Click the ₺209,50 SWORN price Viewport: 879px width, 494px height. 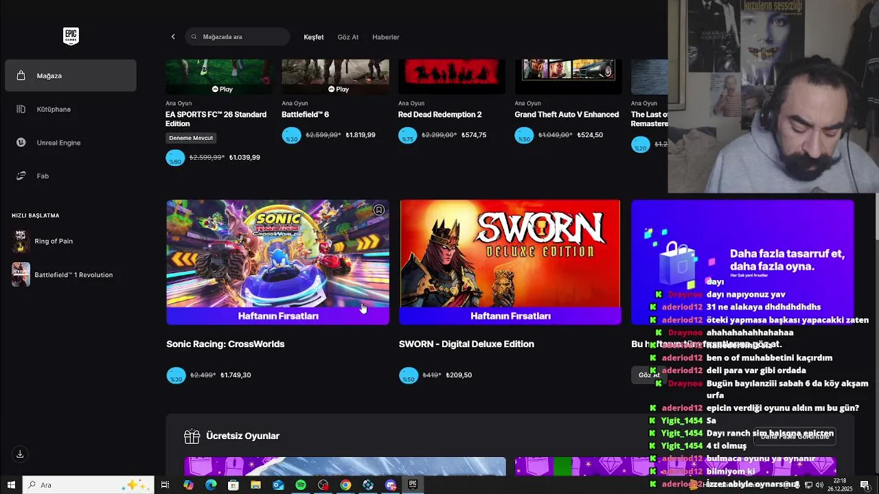click(459, 375)
